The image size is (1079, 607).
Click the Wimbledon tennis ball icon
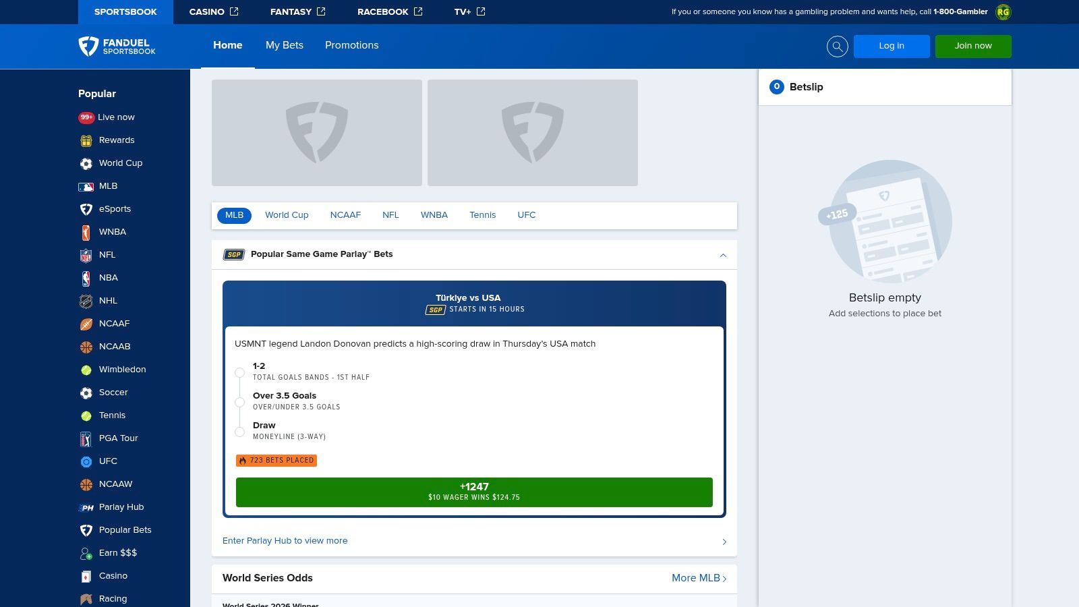click(x=86, y=370)
